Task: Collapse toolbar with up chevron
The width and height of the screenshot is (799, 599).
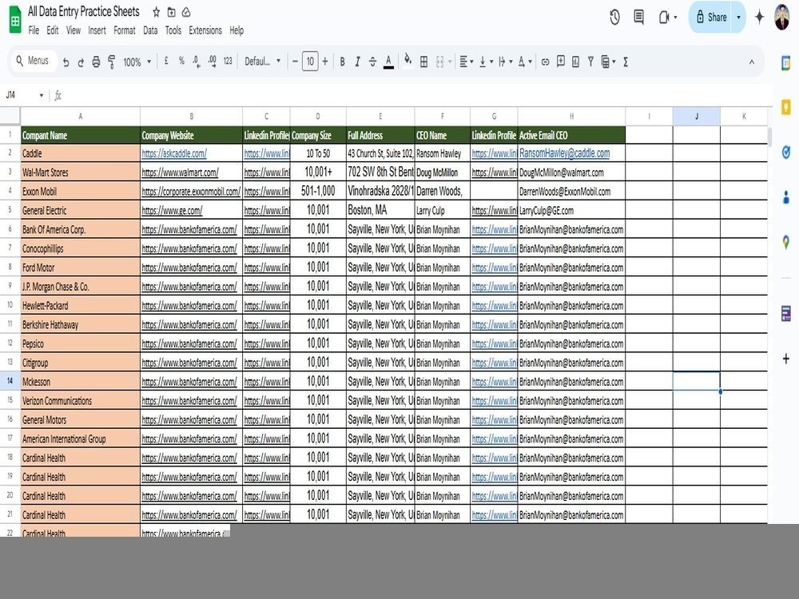Action: tap(752, 61)
